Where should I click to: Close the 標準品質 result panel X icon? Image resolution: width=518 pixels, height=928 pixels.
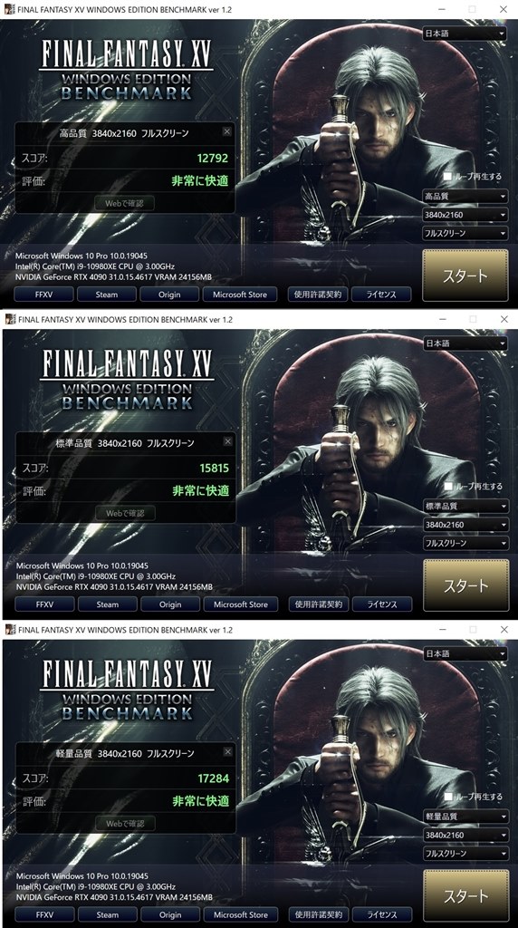pos(227,441)
